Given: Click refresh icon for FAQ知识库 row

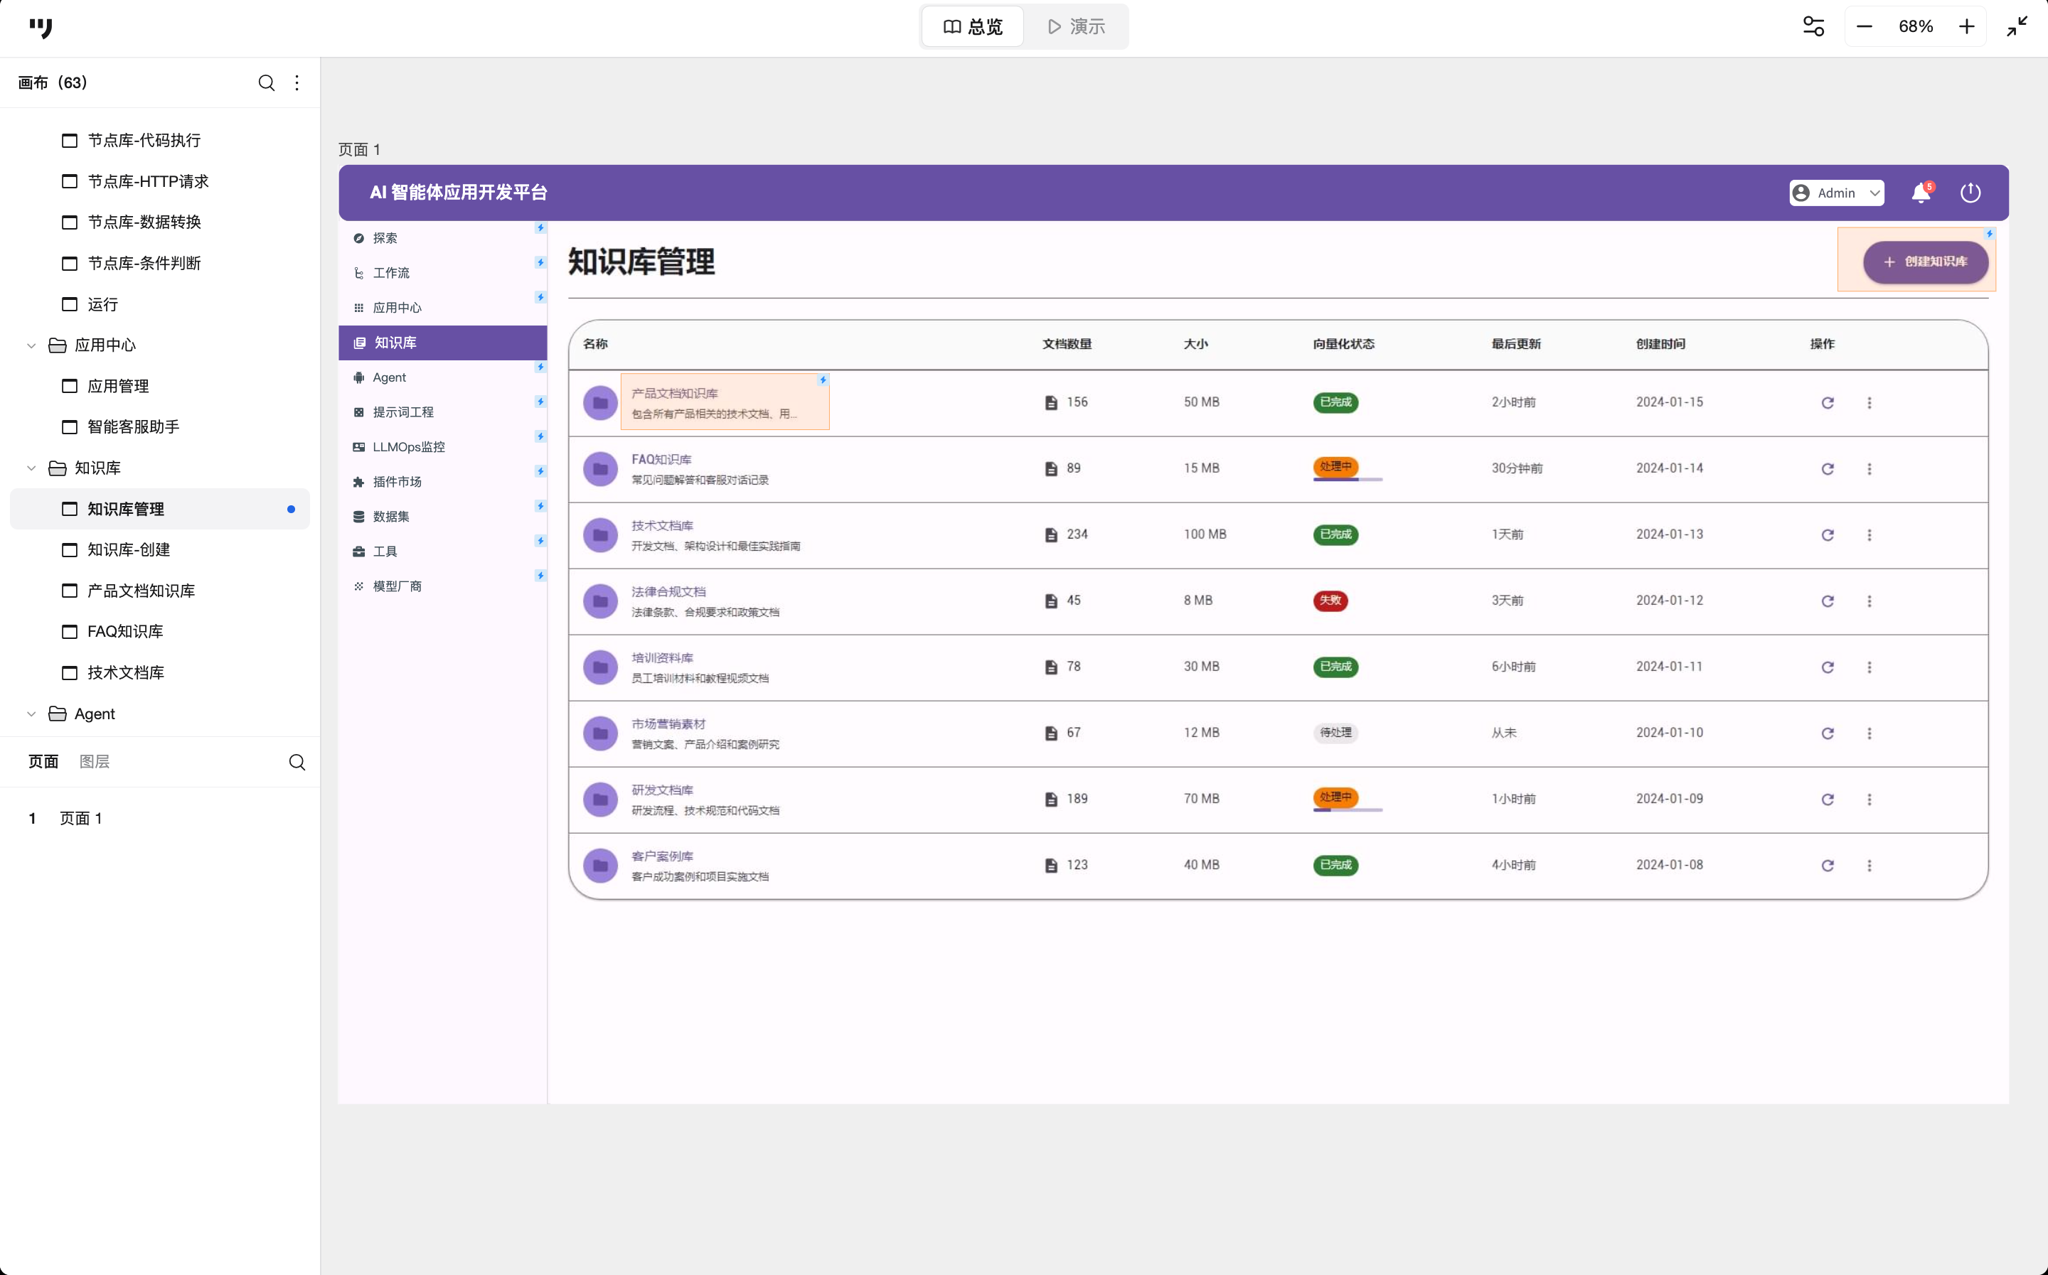Looking at the screenshot, I should pyautogui.click(x=1827, y=469).
